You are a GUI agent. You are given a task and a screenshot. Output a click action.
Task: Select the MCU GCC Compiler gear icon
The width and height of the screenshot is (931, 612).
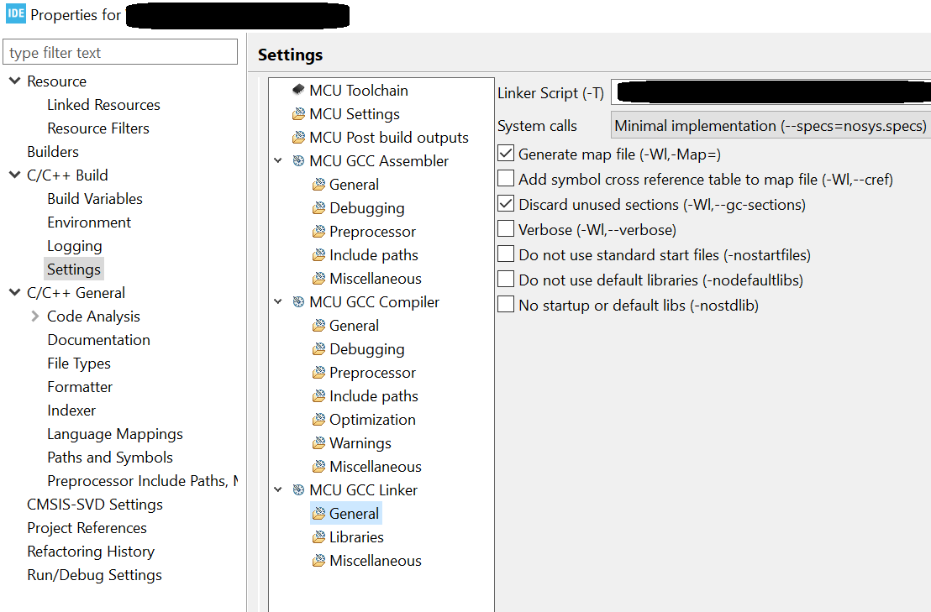click(298, 301)
